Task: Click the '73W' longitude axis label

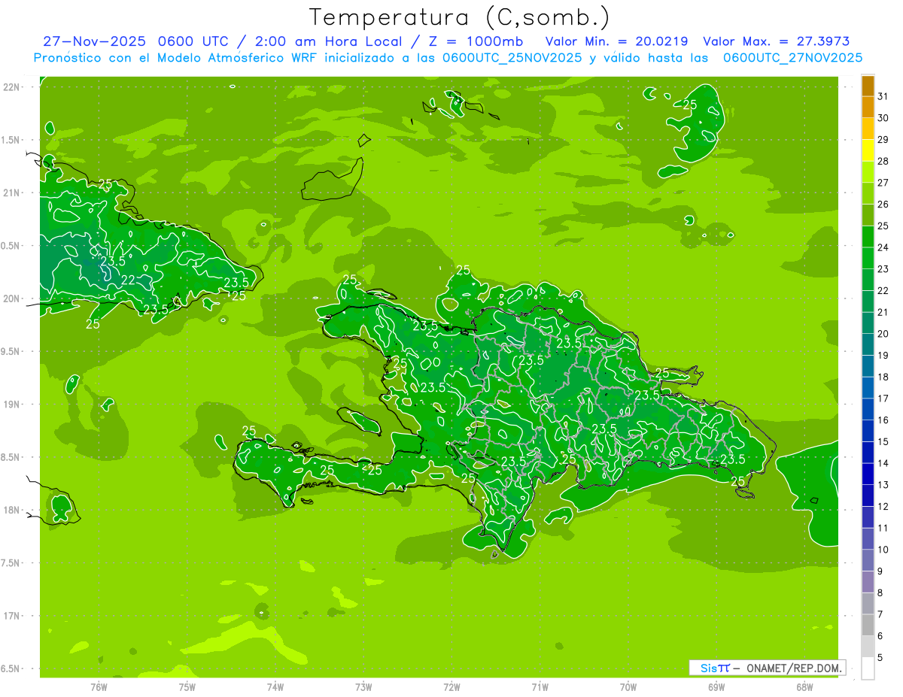Action: coord(363,687)
